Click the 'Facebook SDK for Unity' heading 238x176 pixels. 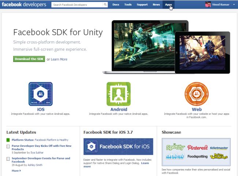point(58,32)
